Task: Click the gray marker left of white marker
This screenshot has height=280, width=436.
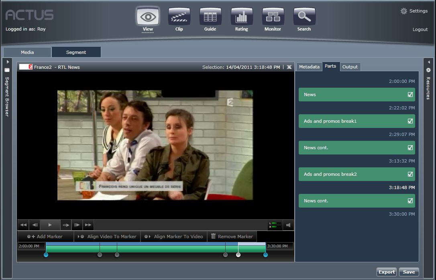Action: (226, 255)
